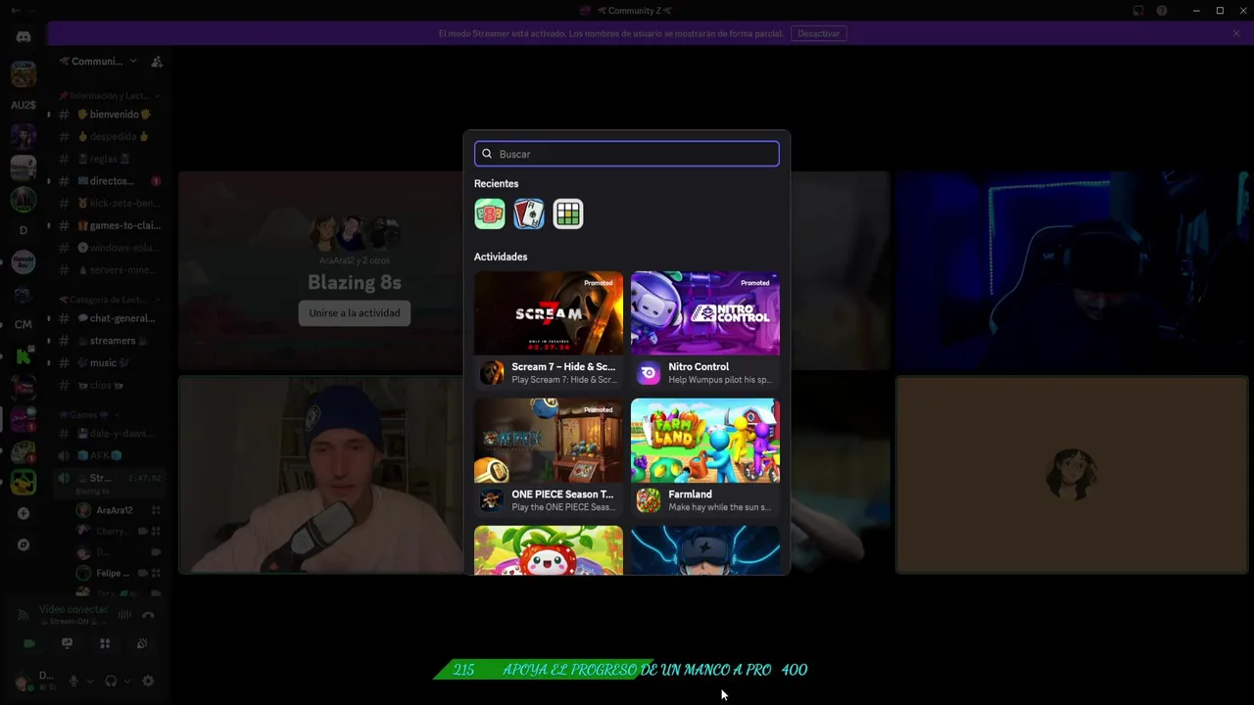The width and height of the screenshot is (1254, 705).
Task: Join the AFK voice channel
Action: [x=108, y=455]
